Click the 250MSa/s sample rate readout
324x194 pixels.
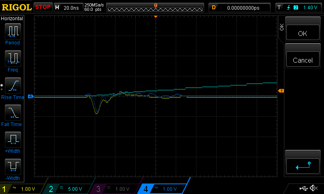[94, 5]
